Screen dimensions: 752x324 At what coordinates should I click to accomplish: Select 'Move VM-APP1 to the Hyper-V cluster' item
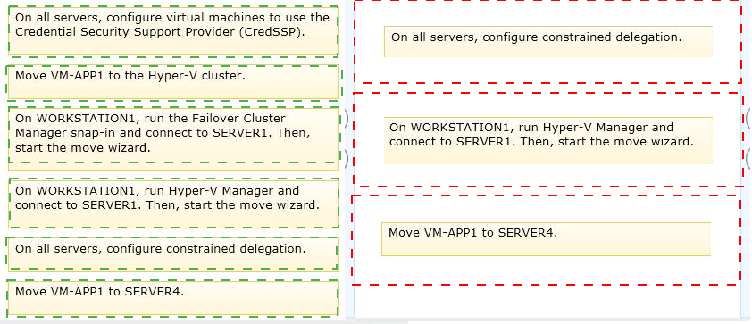173,82
